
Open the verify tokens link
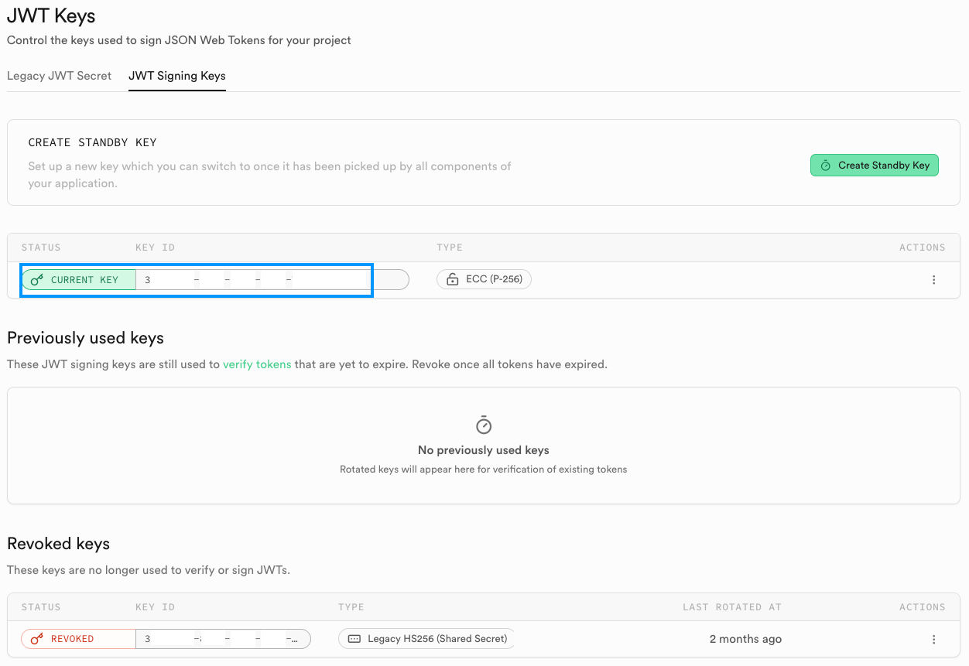257,364
